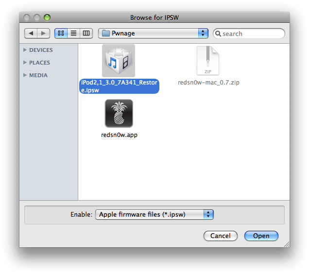Go forward with the right arrow button
Image resolution: width=309 pixels, height=274 pixels.
coord(43,33)
